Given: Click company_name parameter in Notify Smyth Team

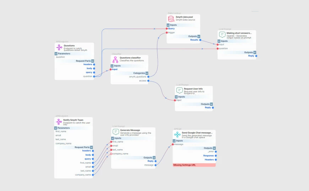Looking at the screenshot, I should 64,144.
